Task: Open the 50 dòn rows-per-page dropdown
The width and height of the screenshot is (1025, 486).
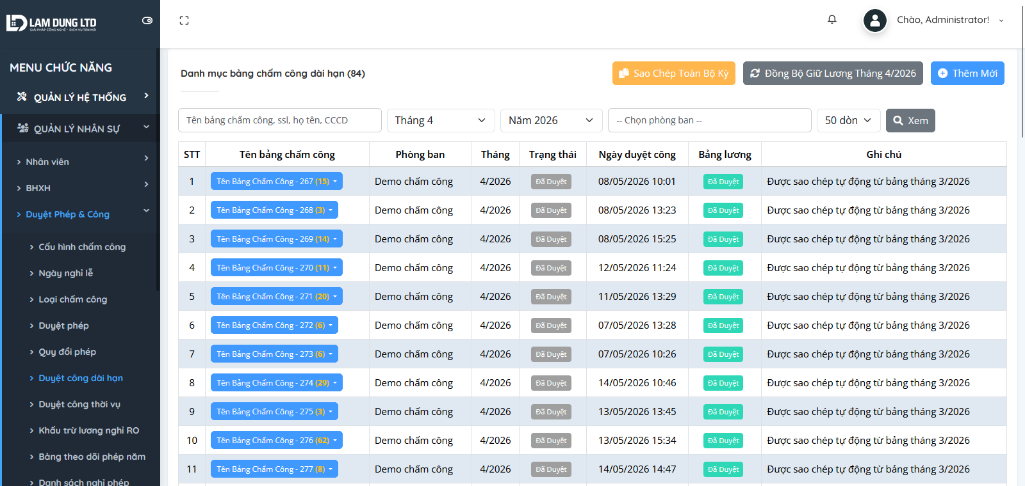Action: pyautogui.click(x=849, y=120)
